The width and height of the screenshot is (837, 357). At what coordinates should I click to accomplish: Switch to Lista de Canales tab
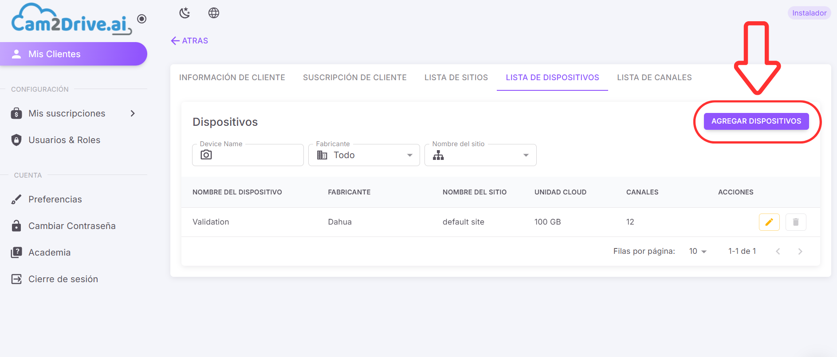tap(654, 78)
